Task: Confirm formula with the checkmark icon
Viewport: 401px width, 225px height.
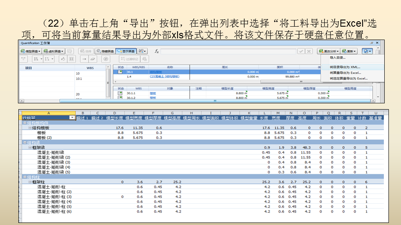Action: (x=301, y=51)
